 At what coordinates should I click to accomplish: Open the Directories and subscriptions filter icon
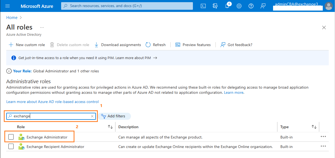point(215,6)
